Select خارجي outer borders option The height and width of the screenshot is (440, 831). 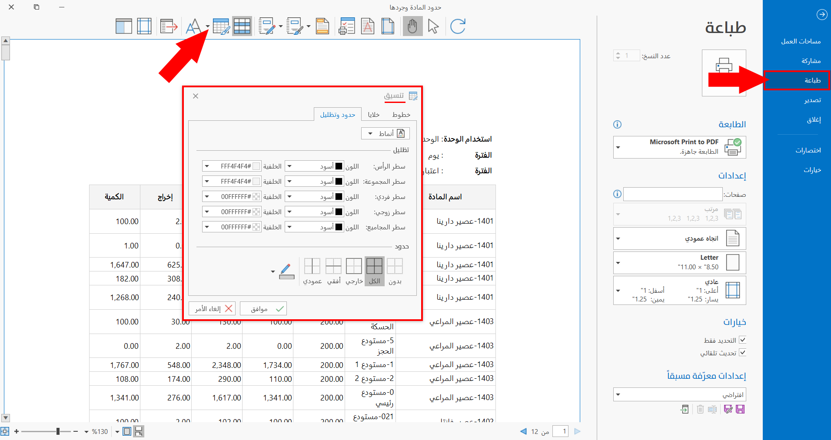pos(354,271)
